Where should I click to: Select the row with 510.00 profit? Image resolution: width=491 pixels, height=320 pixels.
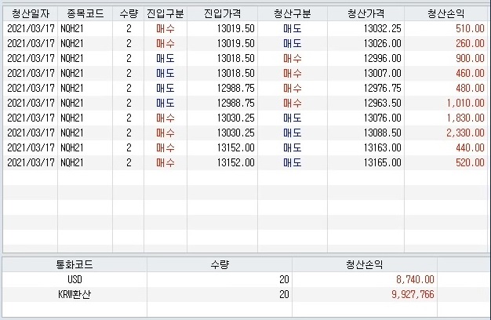(235, 28)
